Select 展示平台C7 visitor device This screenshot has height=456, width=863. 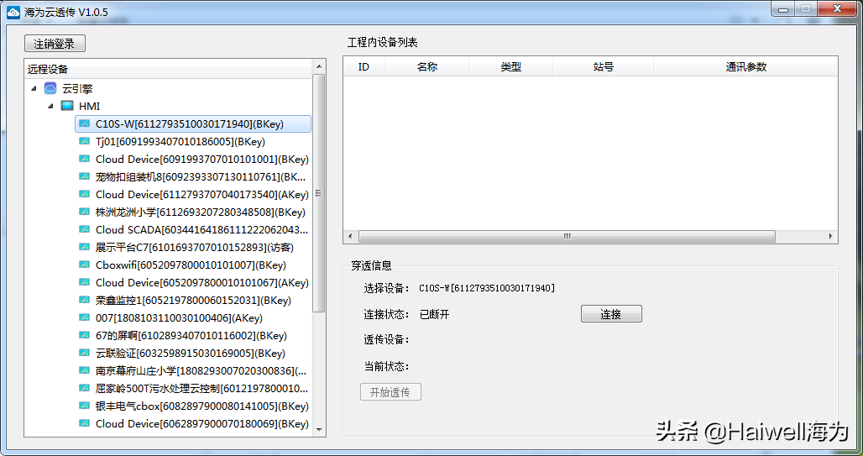tap(194, 247)
